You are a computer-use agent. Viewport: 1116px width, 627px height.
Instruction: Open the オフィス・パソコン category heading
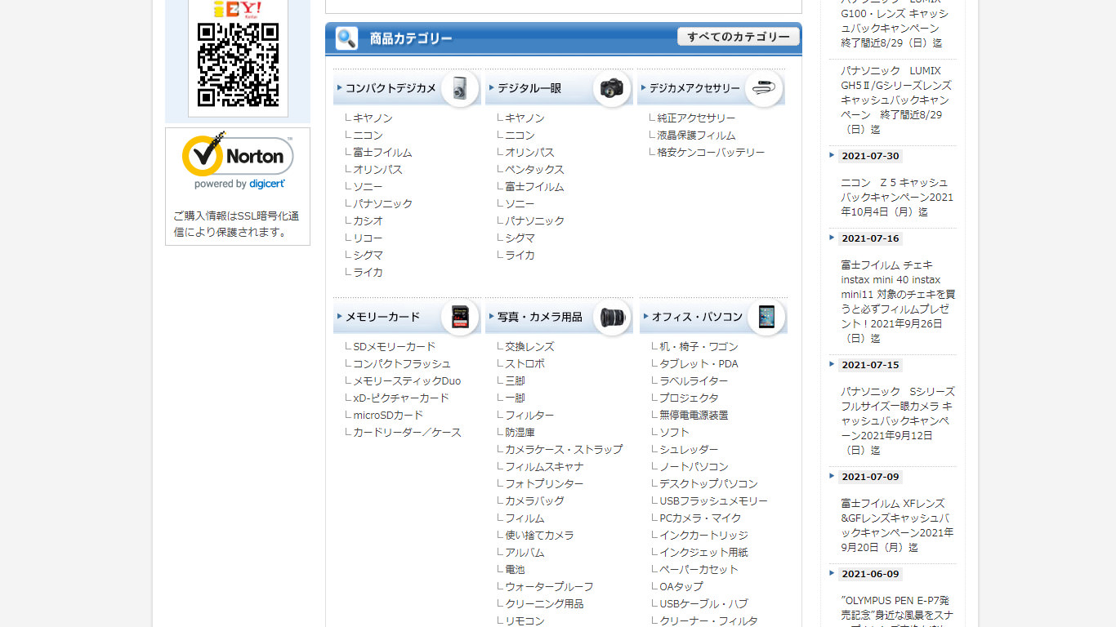tap(697, 317)
